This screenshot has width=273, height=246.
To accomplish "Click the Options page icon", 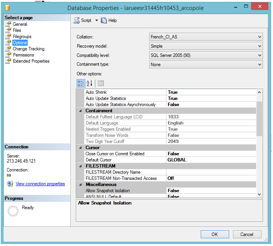I will point(8,43).
